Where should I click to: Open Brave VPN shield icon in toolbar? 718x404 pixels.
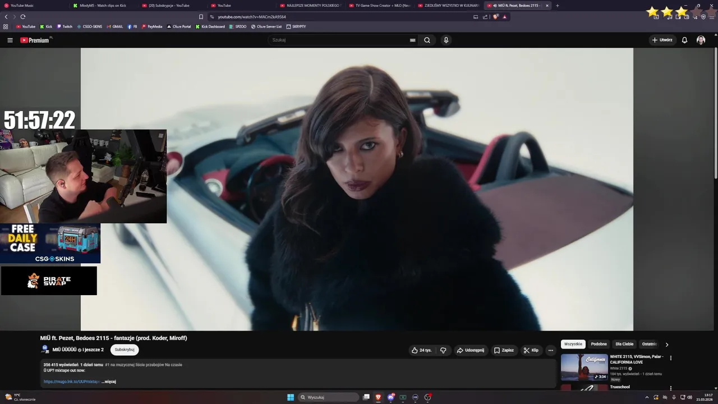[703, 17]
